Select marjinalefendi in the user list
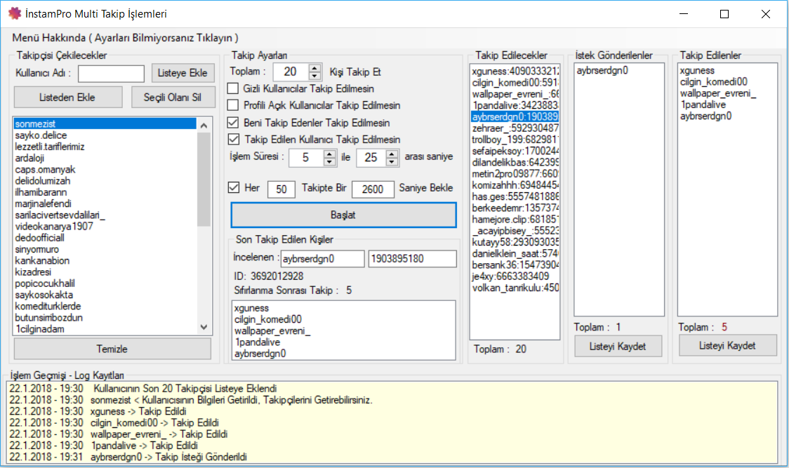Viewport: 789px width, 468px height. (x=105, y=203)
